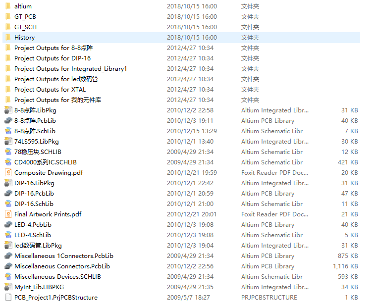The width and height of the screenshot is (375, 307).
Task: Click date 2009/5/7 18:27
Action: (188, 298)
